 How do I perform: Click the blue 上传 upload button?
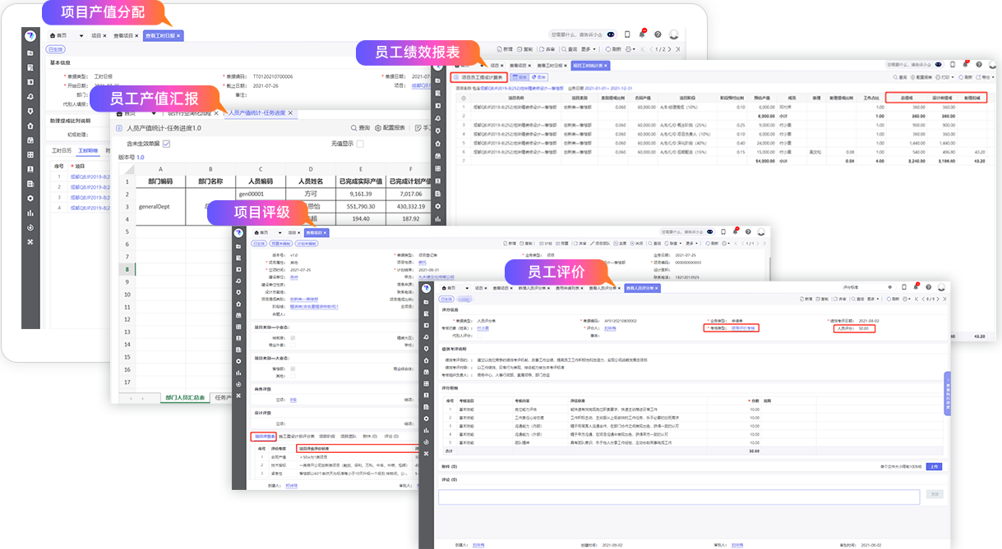(x=934, y=466)
